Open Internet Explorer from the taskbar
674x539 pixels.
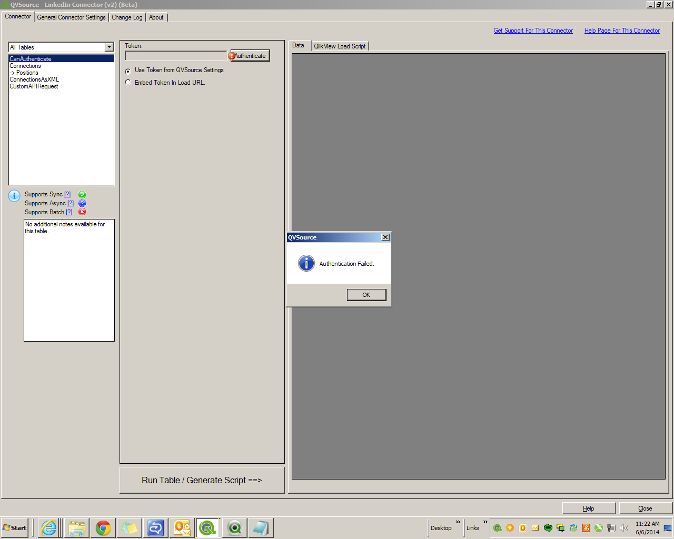pos(49,528)
